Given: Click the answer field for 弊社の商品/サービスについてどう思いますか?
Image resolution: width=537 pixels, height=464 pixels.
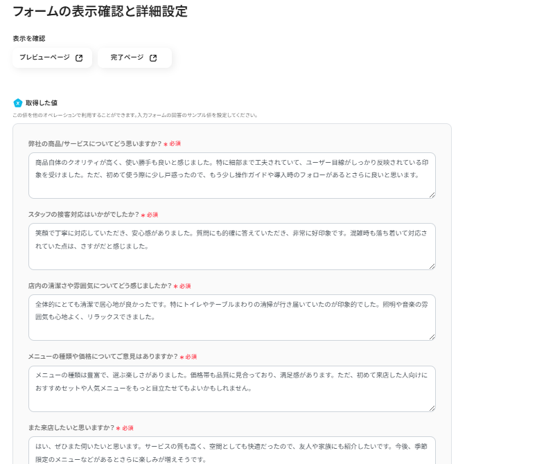Looking at the screenshot, I should point(232,175).
